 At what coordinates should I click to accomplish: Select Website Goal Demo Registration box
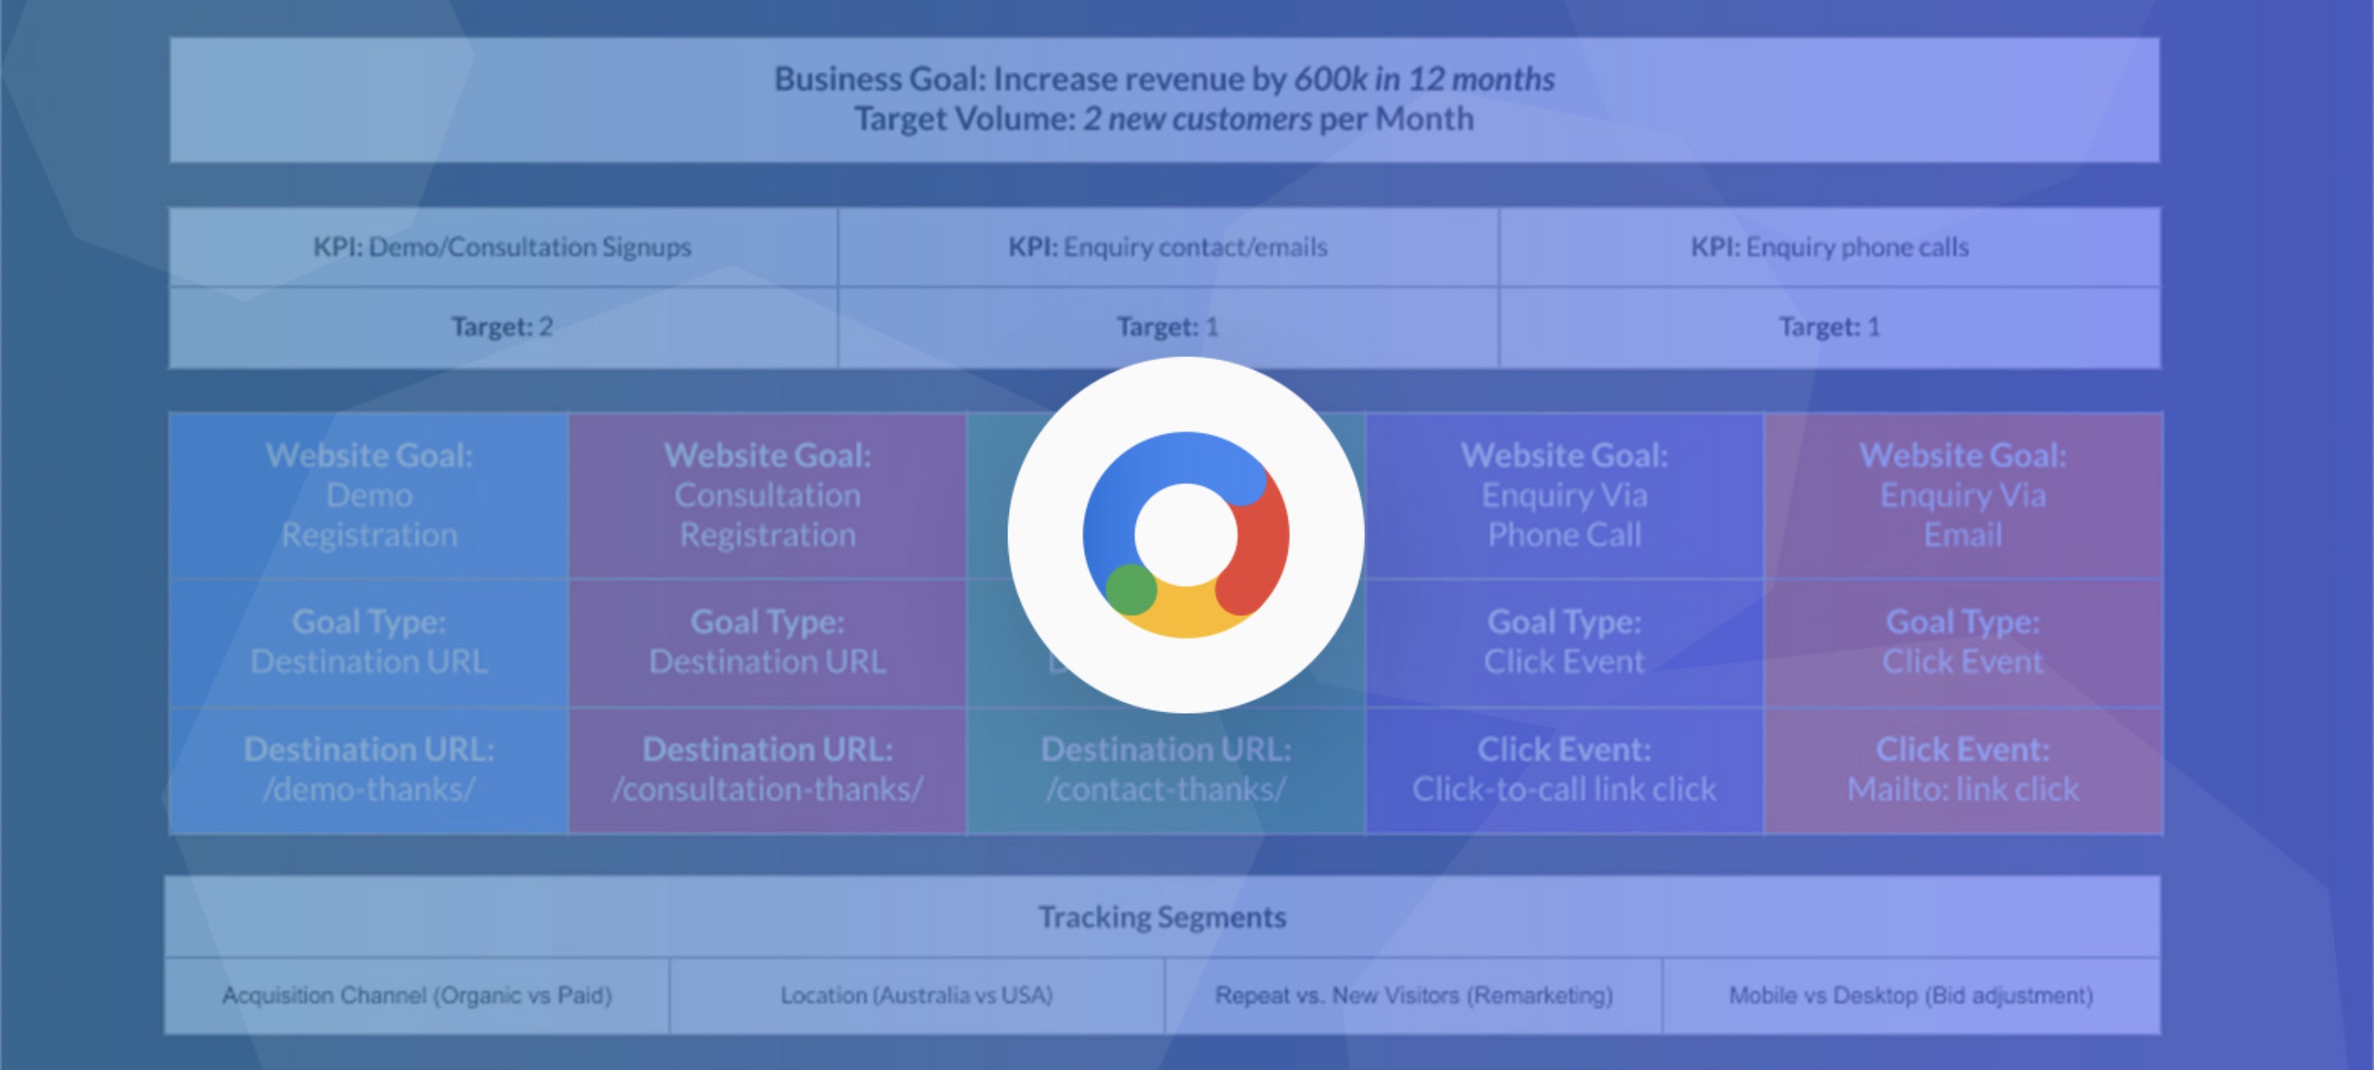[x=369, y=495]
